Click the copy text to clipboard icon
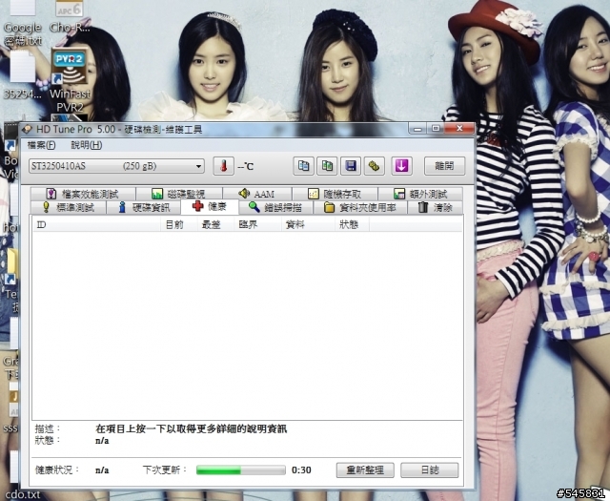This screenshot has height=501, width=610. pos(303,166)
